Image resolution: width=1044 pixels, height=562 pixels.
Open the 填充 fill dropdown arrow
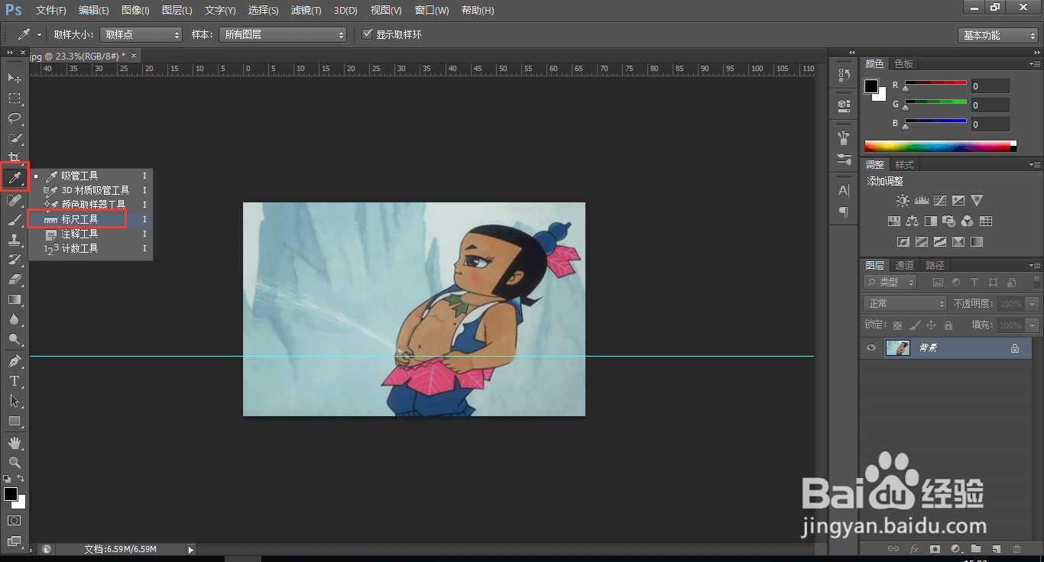[x=1033, y=325]
